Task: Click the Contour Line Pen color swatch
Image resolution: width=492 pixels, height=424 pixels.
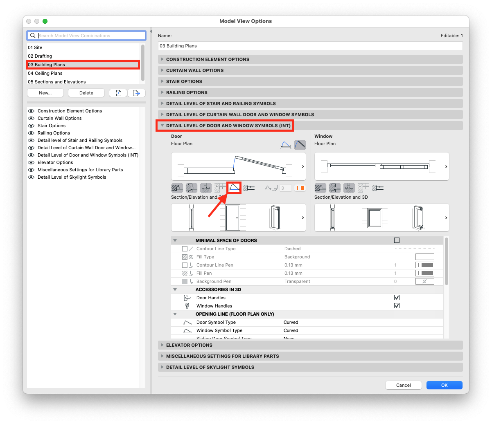Action: pos(425,265)
